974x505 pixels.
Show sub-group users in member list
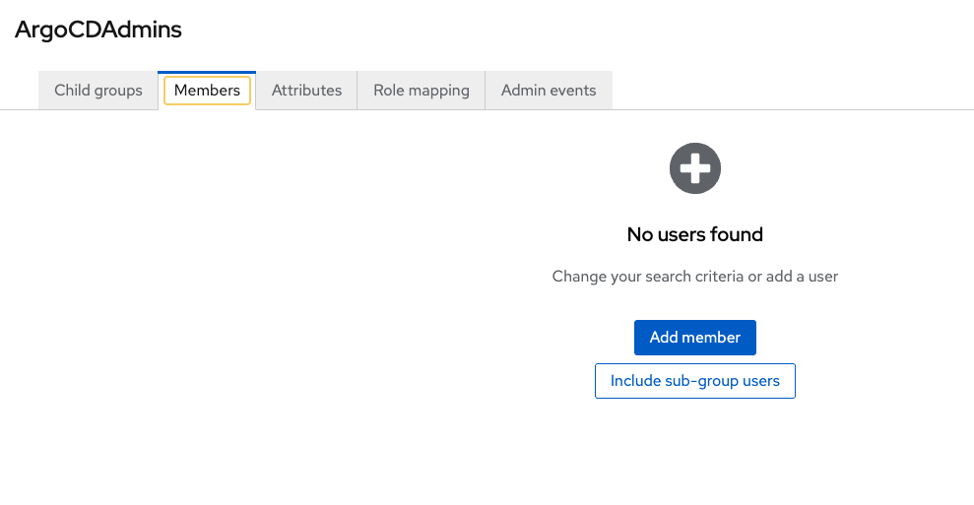(695, 381)
